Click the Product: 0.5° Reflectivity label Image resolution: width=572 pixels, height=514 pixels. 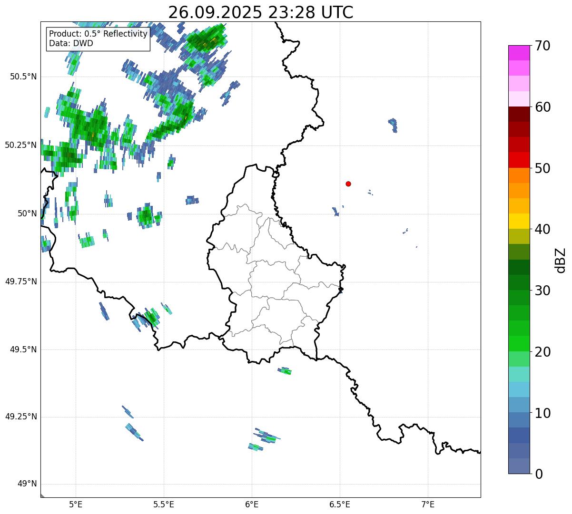point(98,34)
